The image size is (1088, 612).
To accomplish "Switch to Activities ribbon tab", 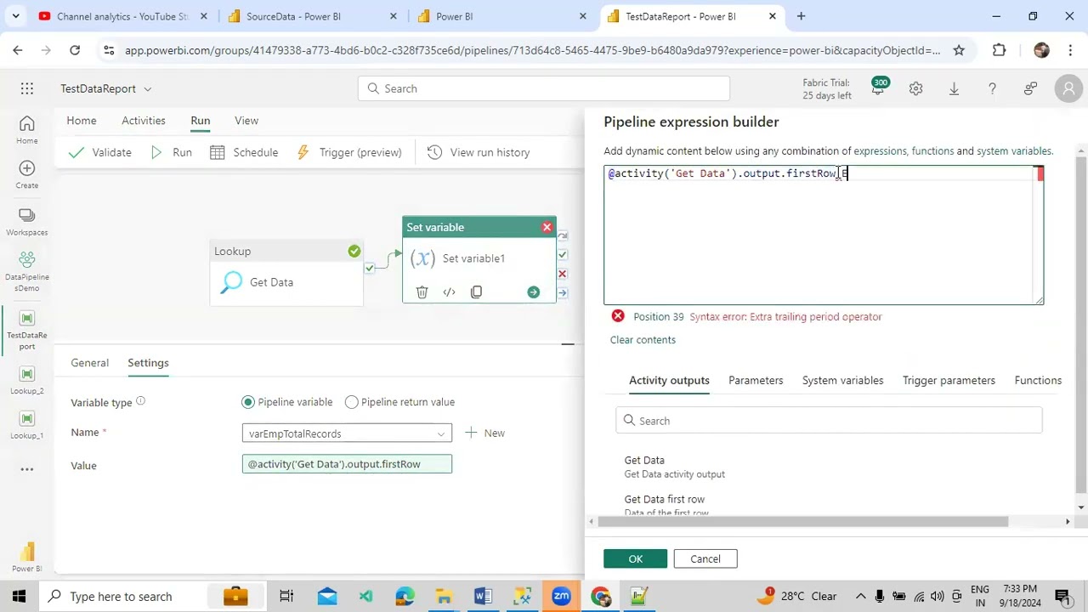I will [x=144, y=121].
